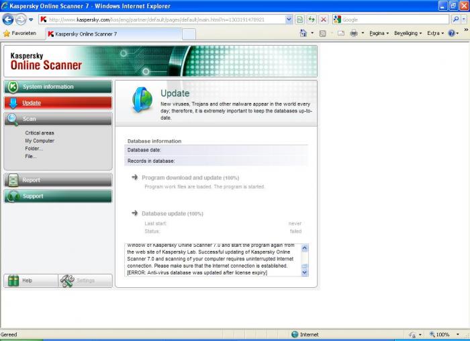Image resolution: width=470 pixels, height=341 pixels.
Task: Expand the Home icon dropdown arrow
Action: click(x=312, y=34)
